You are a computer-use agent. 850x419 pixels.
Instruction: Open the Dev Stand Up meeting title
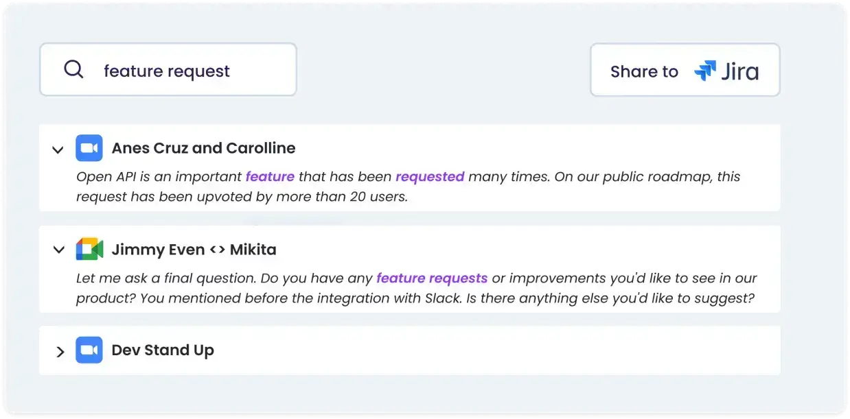163,350
